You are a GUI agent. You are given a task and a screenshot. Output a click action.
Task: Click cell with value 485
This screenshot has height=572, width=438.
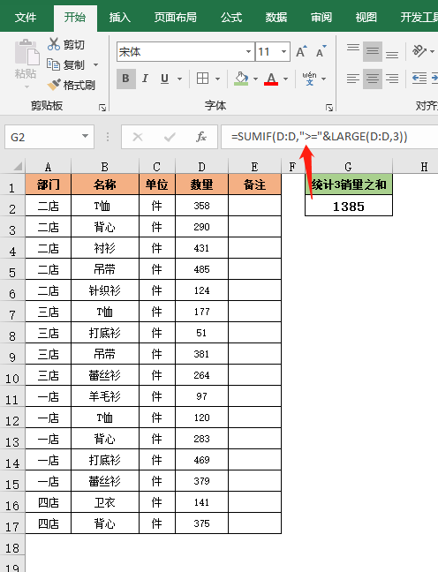(201, 269)
